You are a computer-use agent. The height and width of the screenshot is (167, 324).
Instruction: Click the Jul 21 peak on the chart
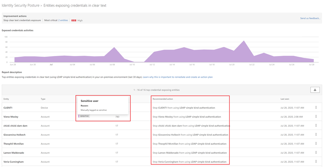click(x=244, y=41)
